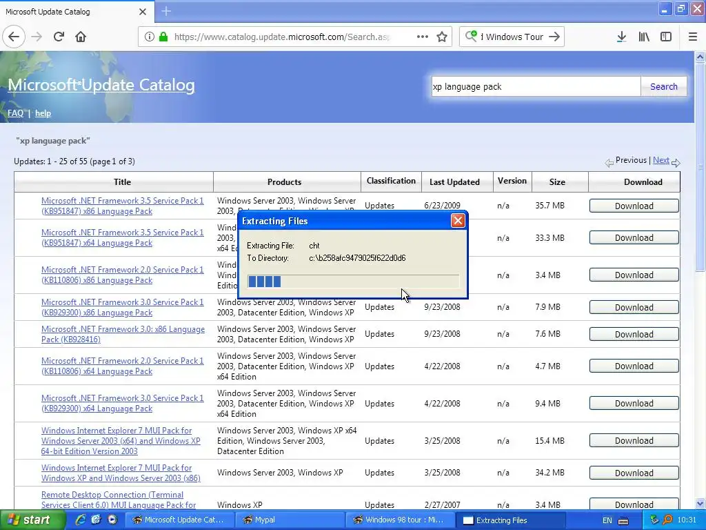The height and width of the screenshot is (530, 706).
Task: Click the EN language indicator
Action: tap(607, 520)
